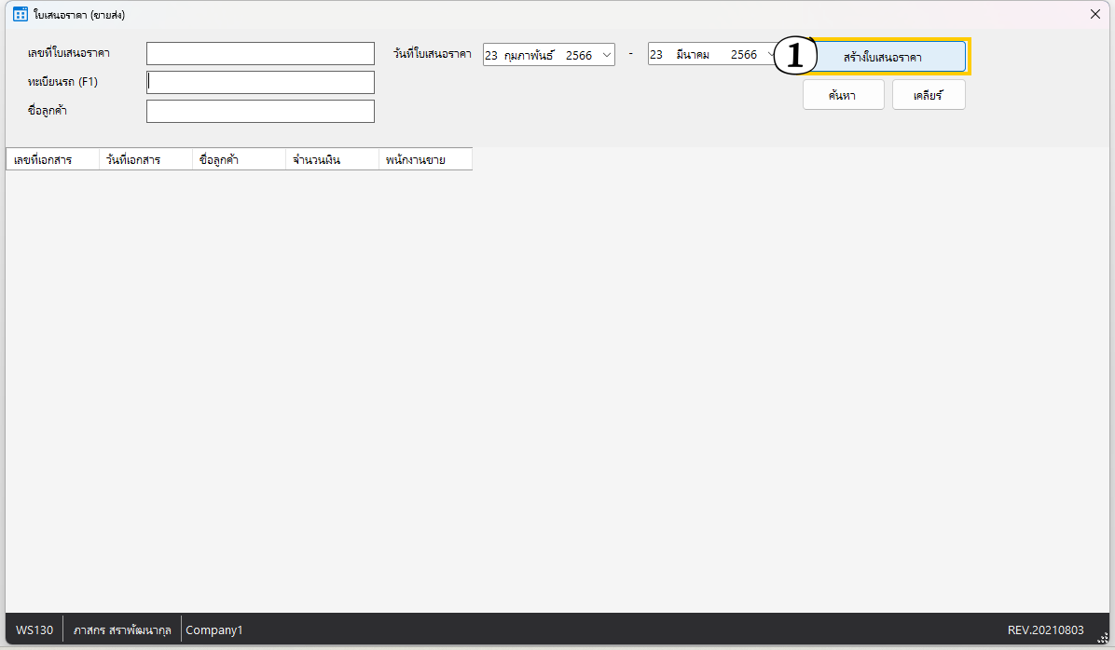
Task: Select the year 2566 in end date
Action: pyautogui.click(x=743, y=55)
